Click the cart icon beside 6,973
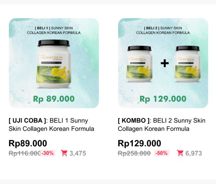The width and height of the screenshot is (216, 184). click(x=180, y=153)
